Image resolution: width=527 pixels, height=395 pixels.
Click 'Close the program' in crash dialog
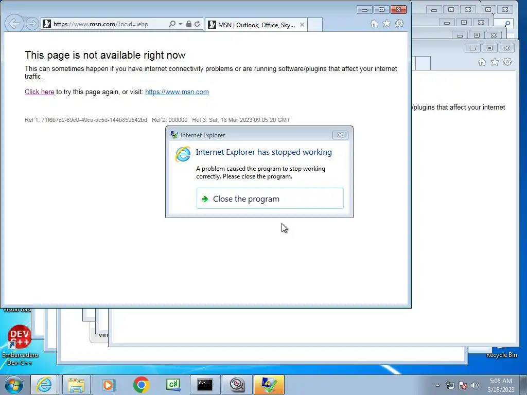click(270, 199)
